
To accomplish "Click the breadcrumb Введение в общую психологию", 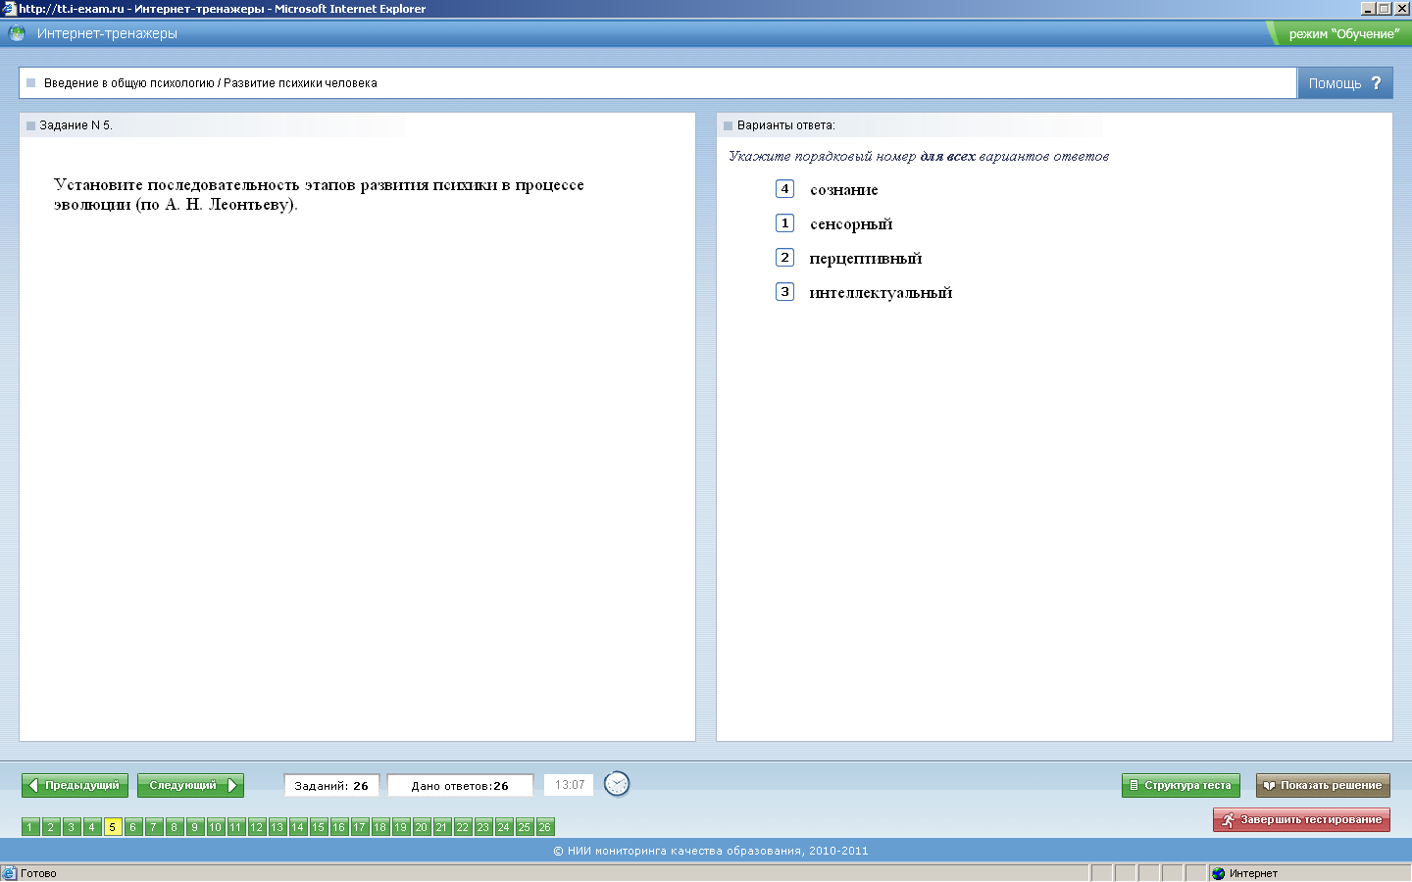I will 129,83.
